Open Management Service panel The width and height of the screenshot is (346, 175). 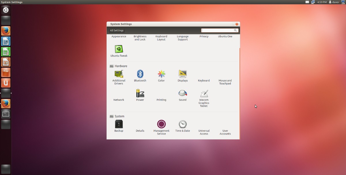[x=161, y=128]
